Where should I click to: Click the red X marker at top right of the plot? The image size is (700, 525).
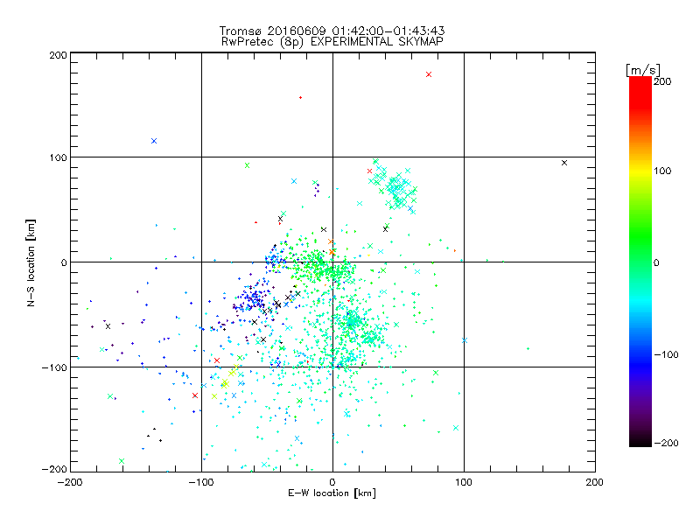tap(429, 74)
